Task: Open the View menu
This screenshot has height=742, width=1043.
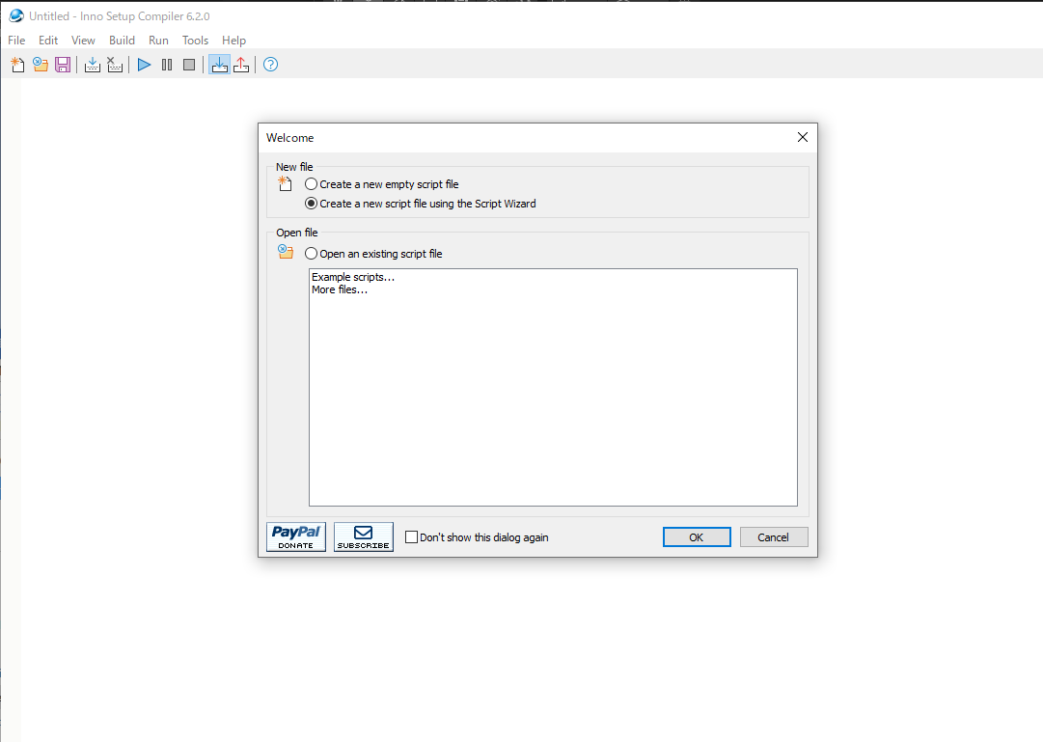Action: [83, 40]
